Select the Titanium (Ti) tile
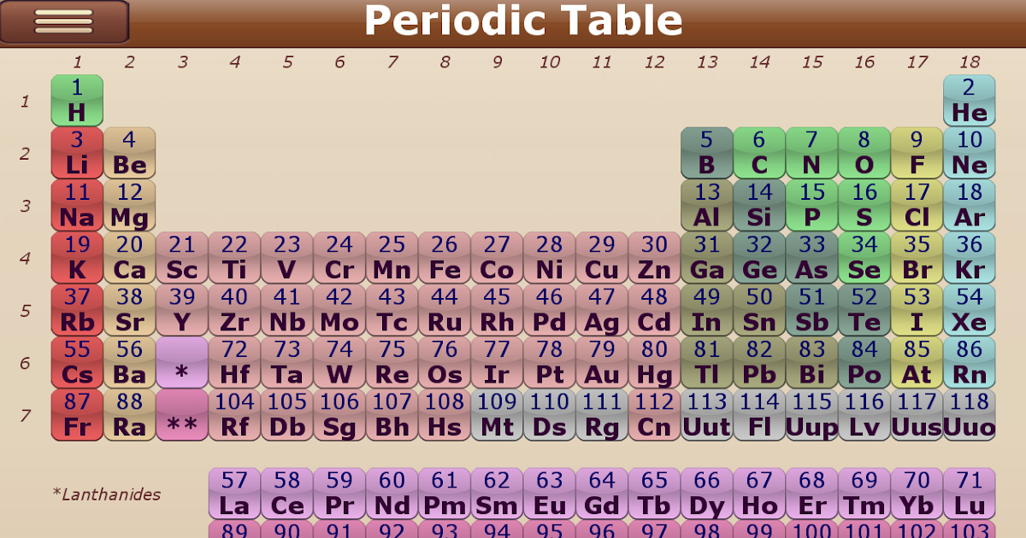 (x=234, y=258)
